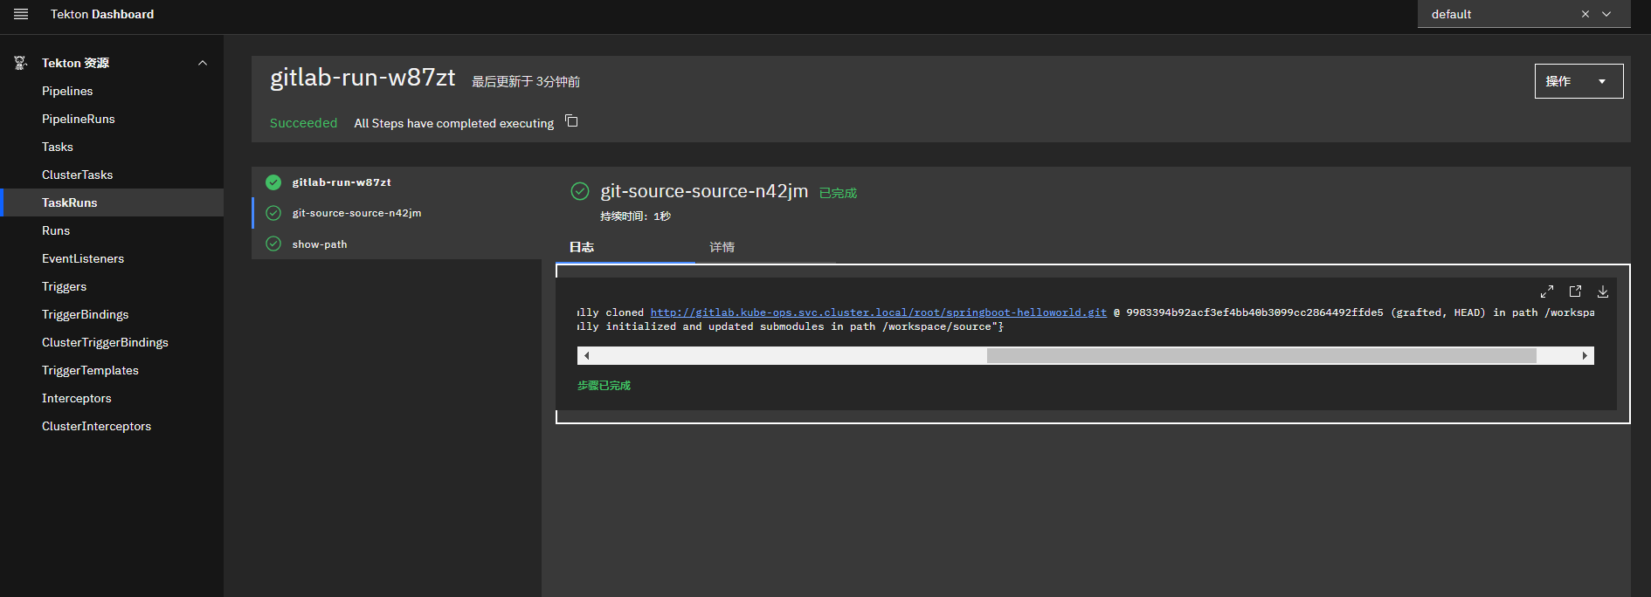
Task: Open EventListeners page in sidebar
Action: pos(83,258)
